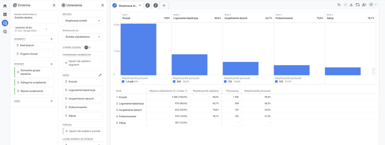Click table row 1. Koszyk

click(x=245, y=97)
